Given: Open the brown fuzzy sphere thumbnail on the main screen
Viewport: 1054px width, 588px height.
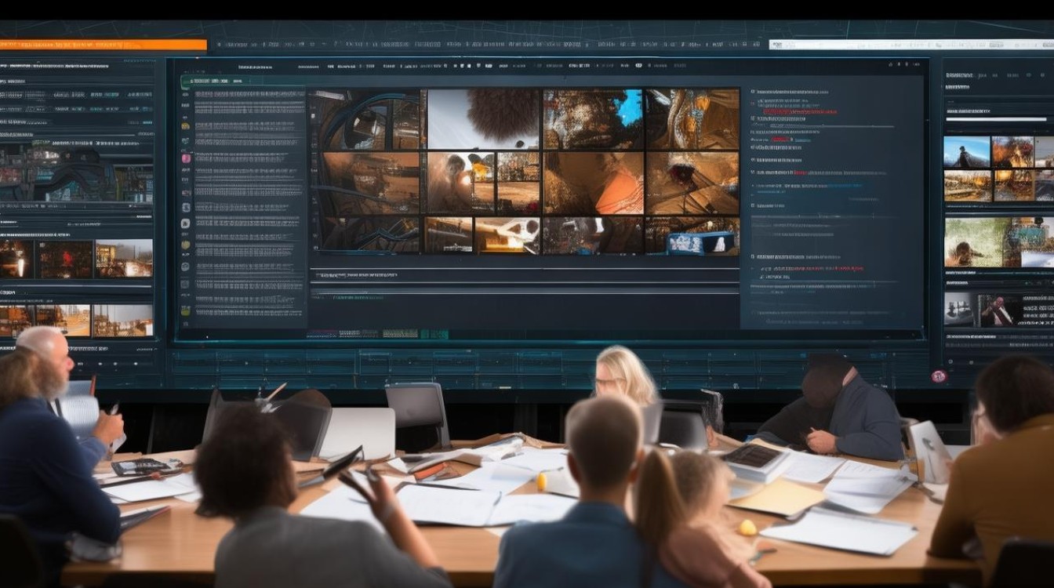Looking at the screenshot, I should click(x=483, y=118).
